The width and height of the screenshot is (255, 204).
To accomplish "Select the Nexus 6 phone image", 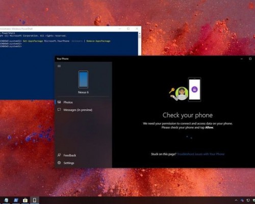I will point(83,80).
